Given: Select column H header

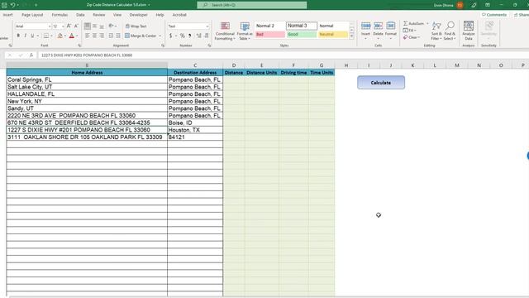Looking at the screenshot, I should click(x=346, y=65).
